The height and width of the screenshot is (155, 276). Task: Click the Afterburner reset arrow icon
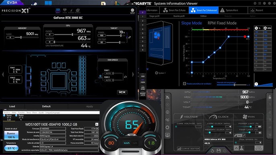212,151
